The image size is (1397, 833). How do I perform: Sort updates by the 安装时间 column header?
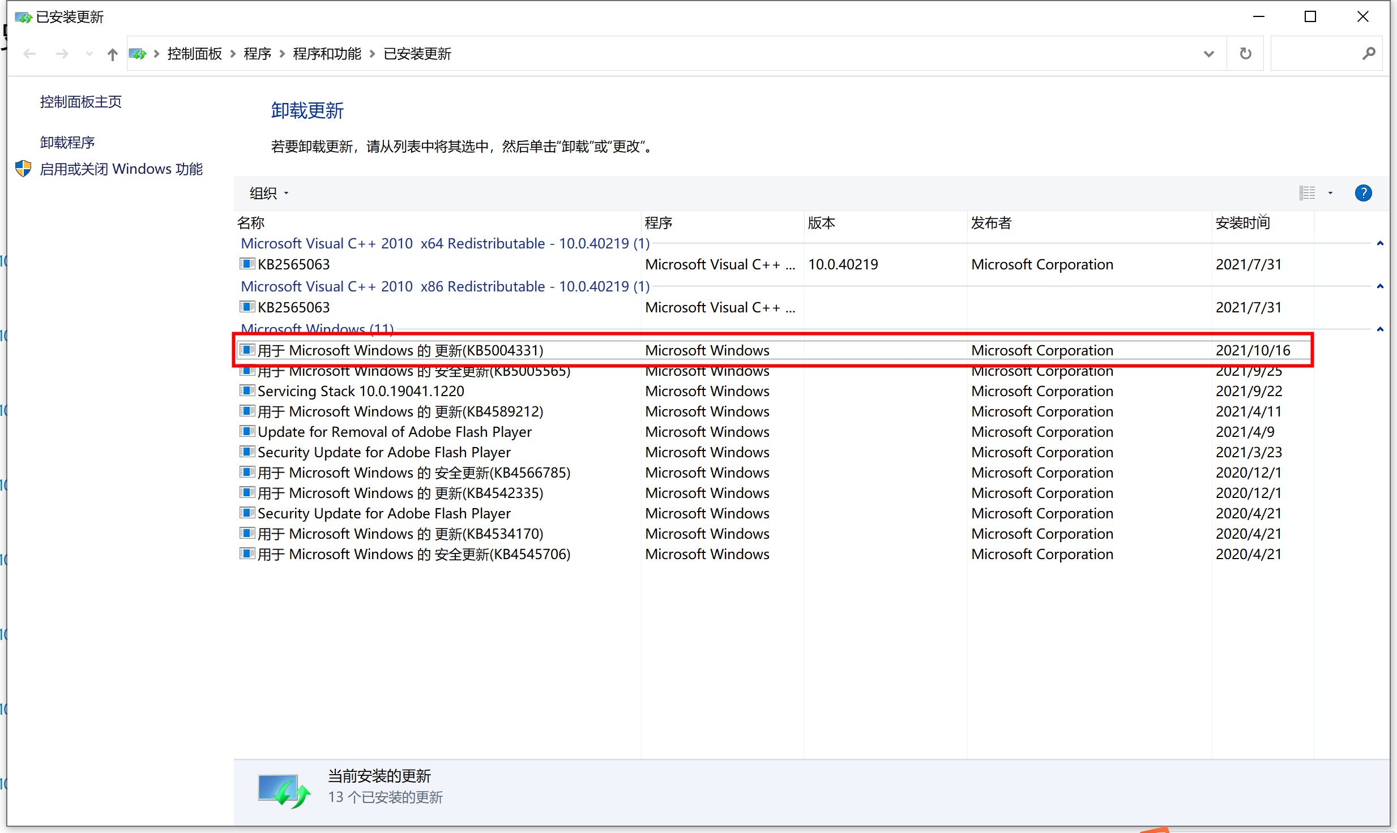click(x=1242, y=222)
